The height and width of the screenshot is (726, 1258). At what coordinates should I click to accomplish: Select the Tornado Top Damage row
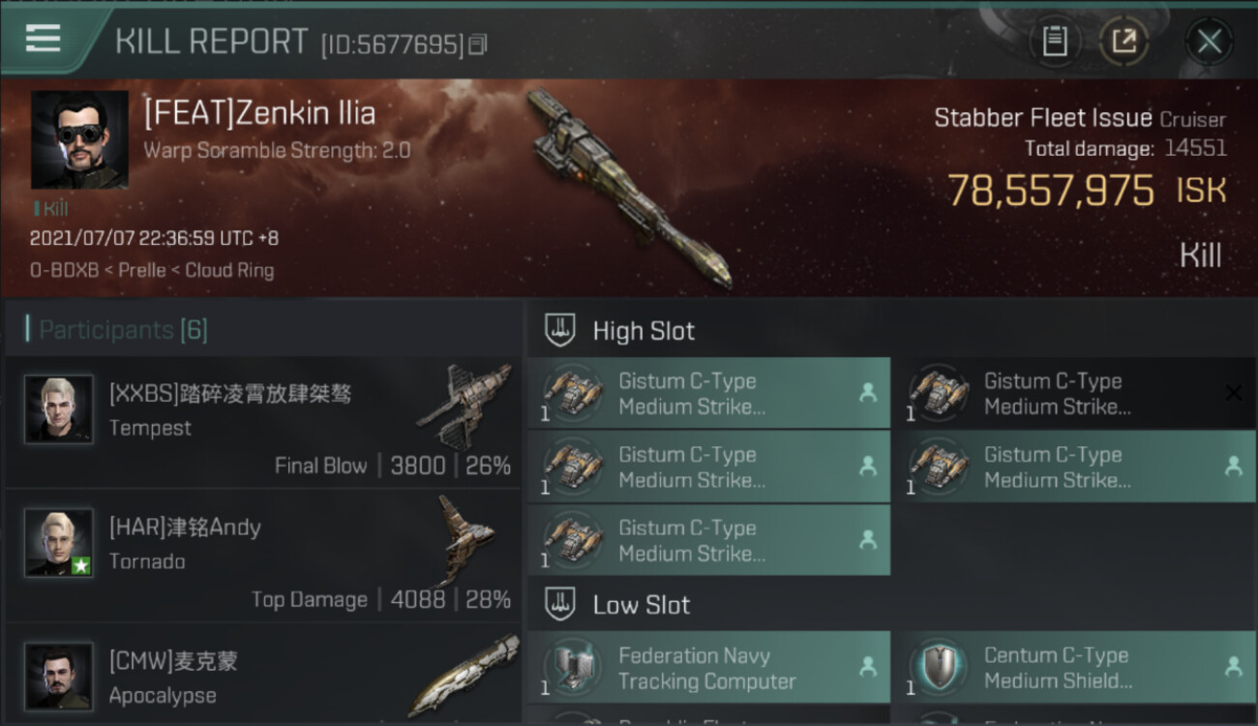pos(263,556)
